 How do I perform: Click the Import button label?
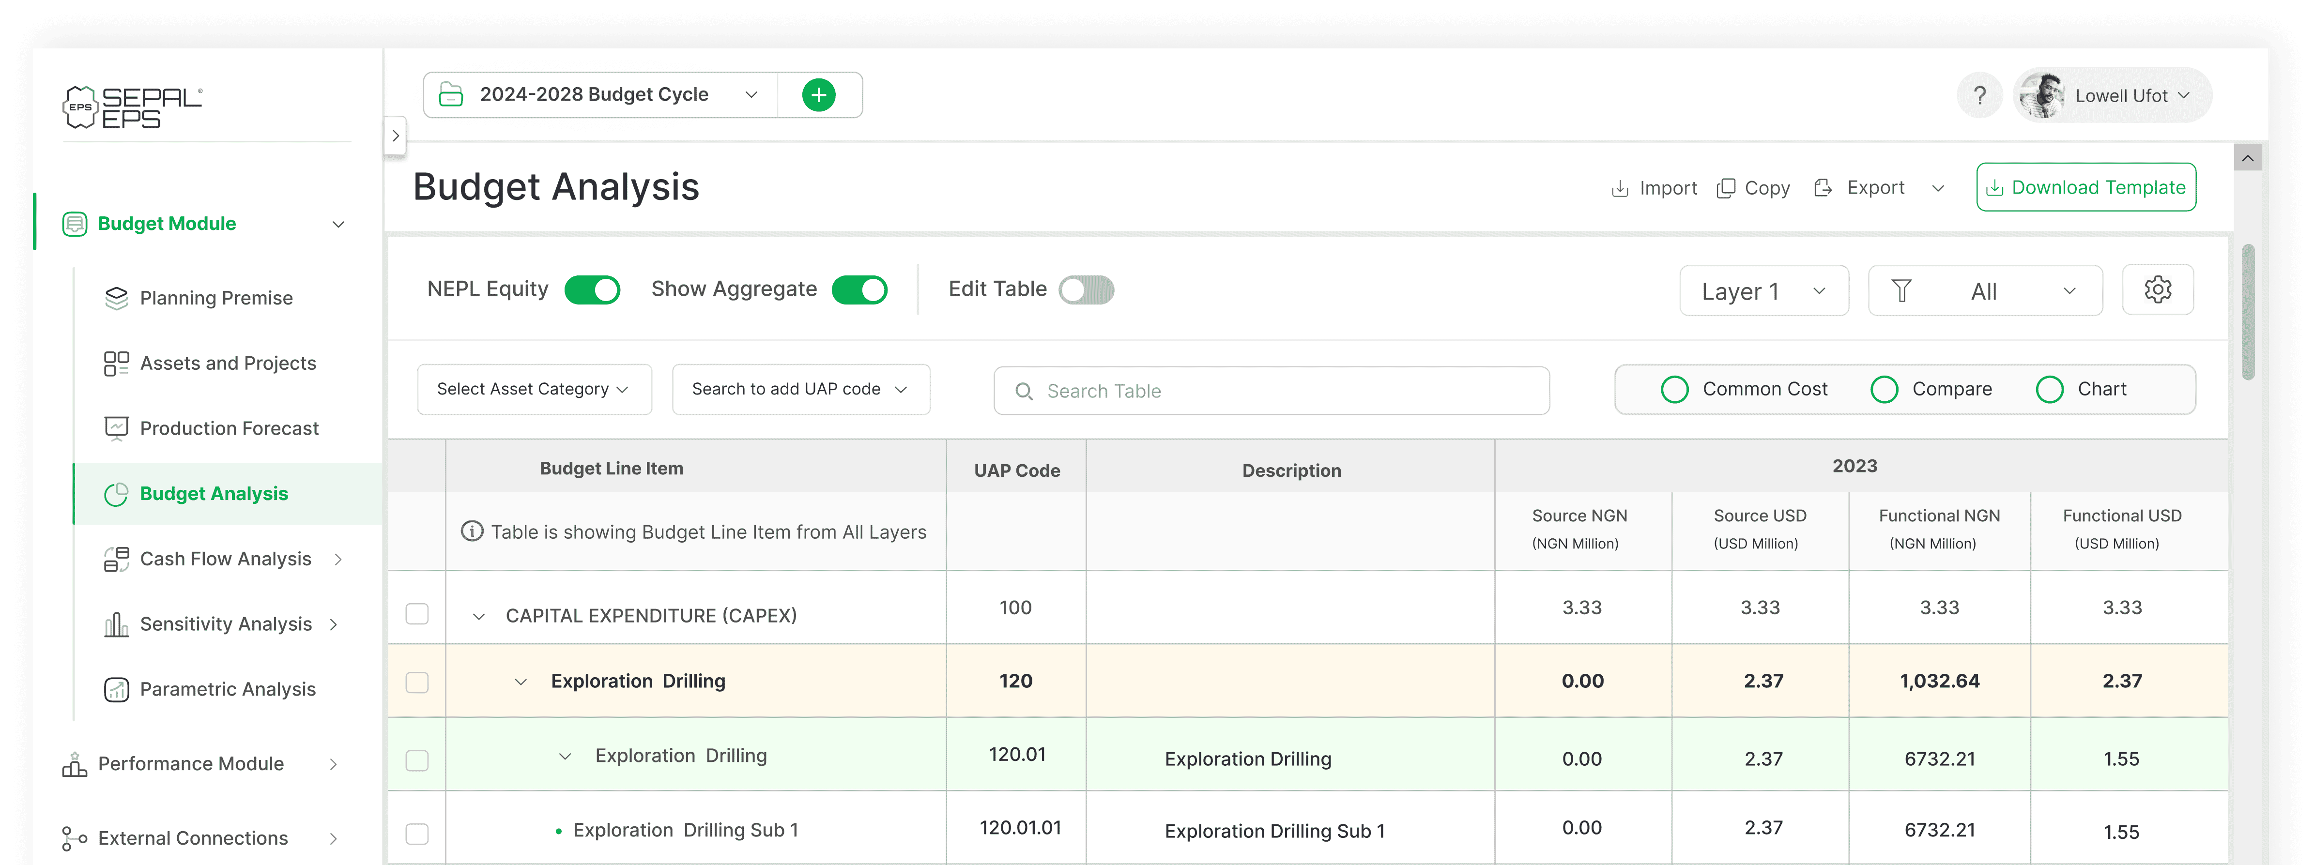(1668, 189)
